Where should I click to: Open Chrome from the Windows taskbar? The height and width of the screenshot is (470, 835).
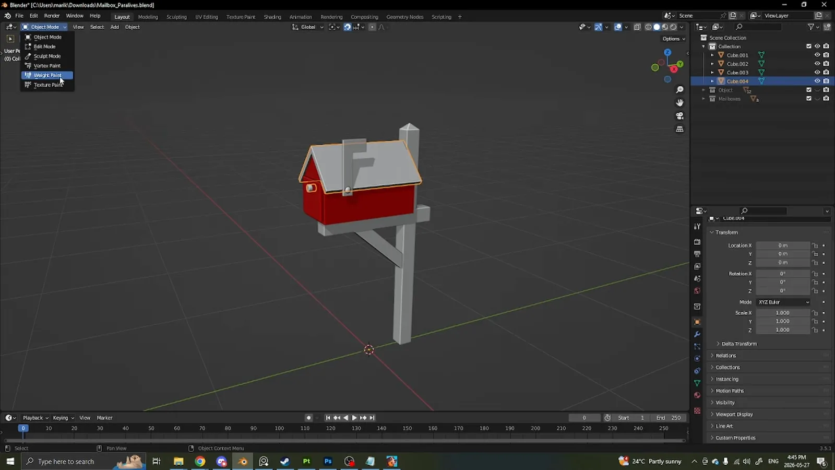click(200, 461)
